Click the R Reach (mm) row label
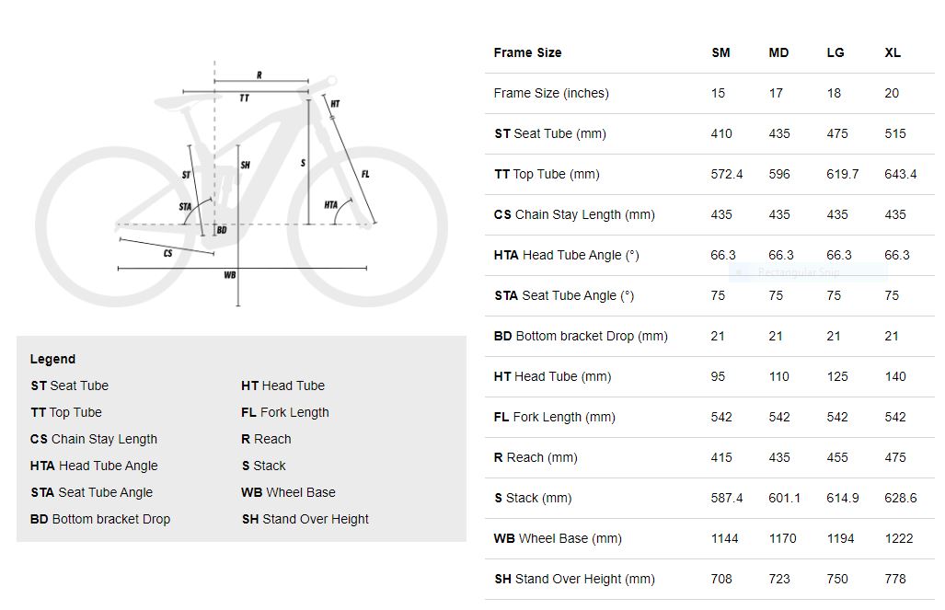This screenshot has width=945, height=610. [536, 458]
